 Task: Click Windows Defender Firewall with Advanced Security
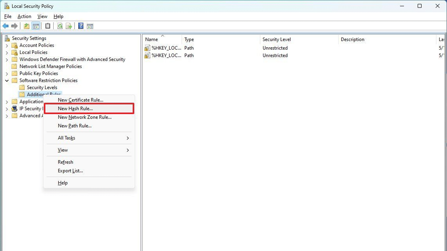click(72, 59)
